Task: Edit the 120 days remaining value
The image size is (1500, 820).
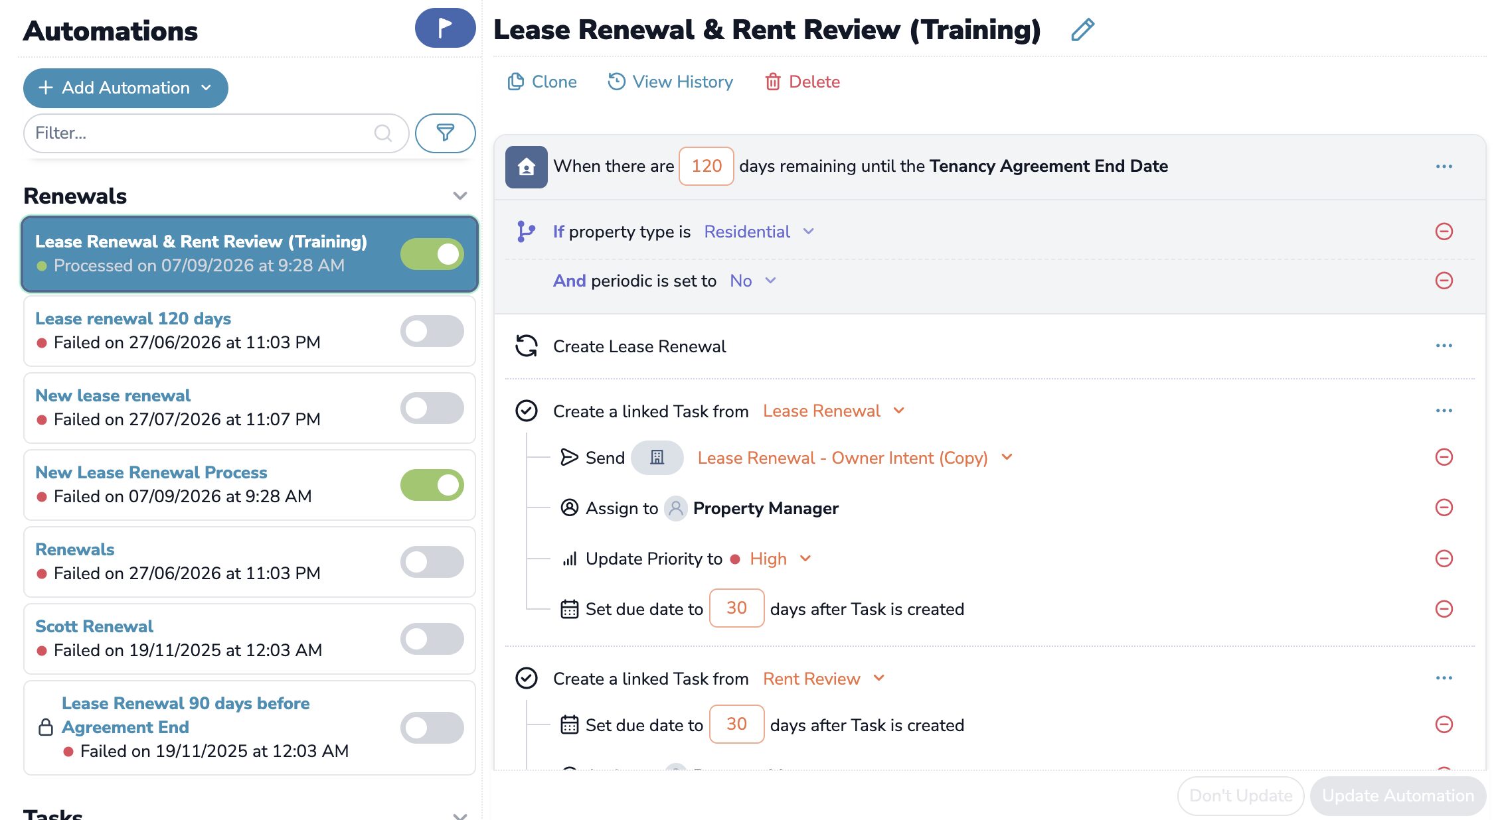Action: [706, 166]
